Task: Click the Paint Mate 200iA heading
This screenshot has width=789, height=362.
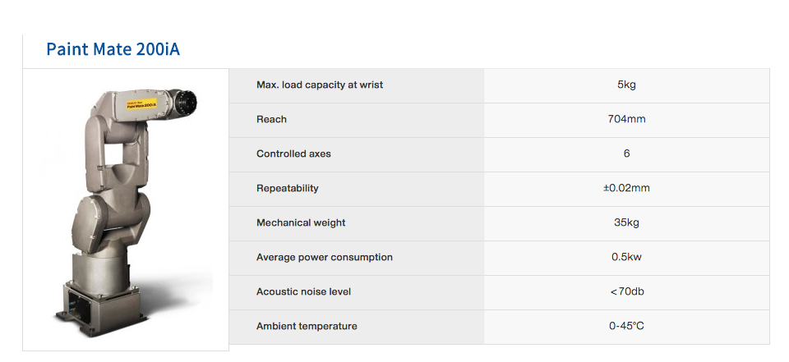Action: click(113, 49)
